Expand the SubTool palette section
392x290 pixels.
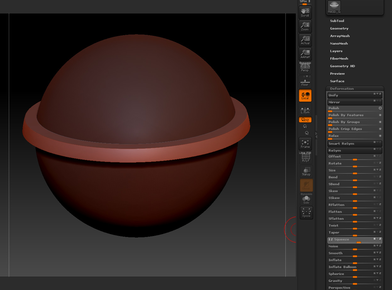[x=337, y=21]
